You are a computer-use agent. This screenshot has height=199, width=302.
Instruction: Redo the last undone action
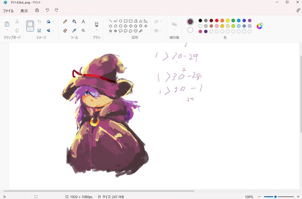pyautogui.click(x=56, y=10)
